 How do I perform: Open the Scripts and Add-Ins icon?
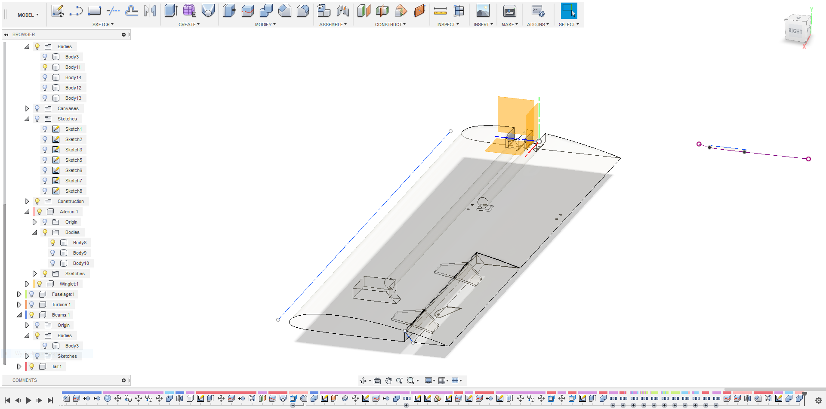coord(538,11)
